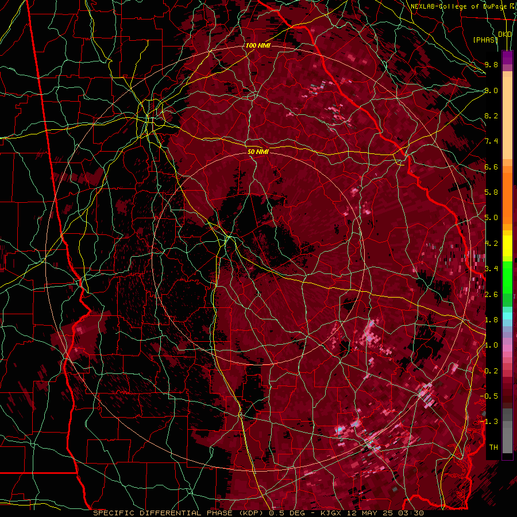This screenshot has width=517, height=517.
Task: Select the 2.6 scale value
Action: tap(491, 295)
